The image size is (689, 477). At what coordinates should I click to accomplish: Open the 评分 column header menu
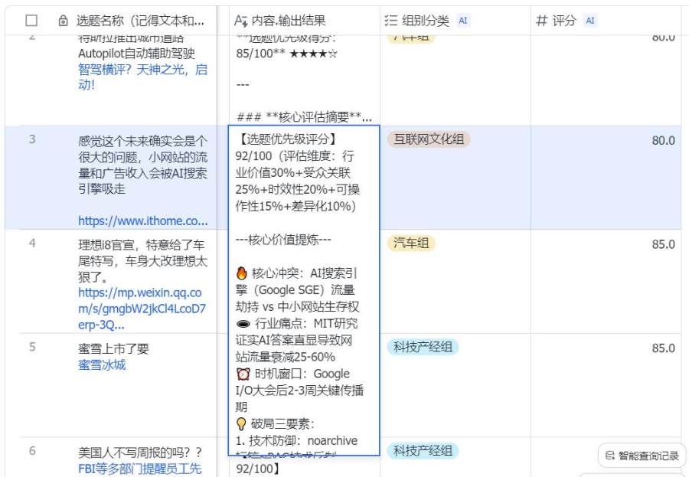(x=565, y=21)
